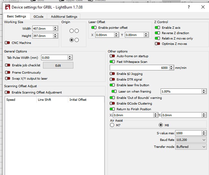The width and height of the screenshot is (209, 175).
Task: Toggle Fast Whitespace Scan
Action: coord(112,62)
